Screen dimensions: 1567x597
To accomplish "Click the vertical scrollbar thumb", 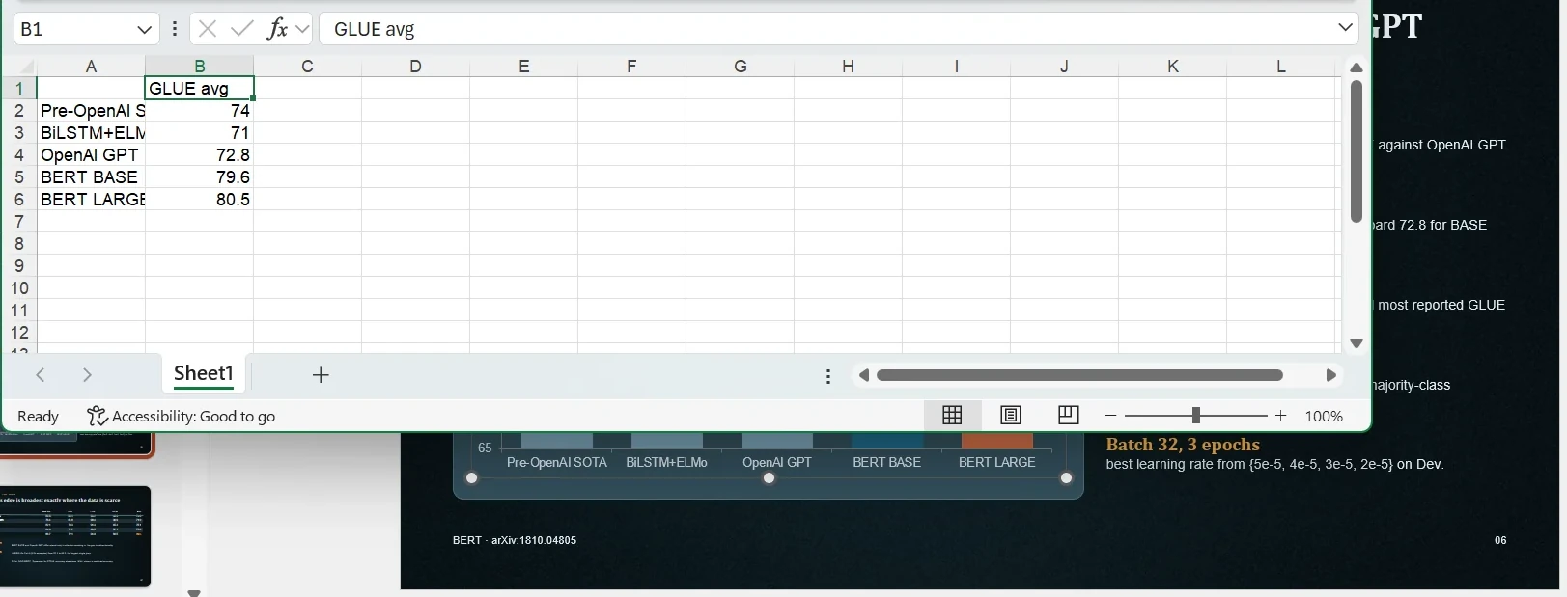I will pos(1357,151).
